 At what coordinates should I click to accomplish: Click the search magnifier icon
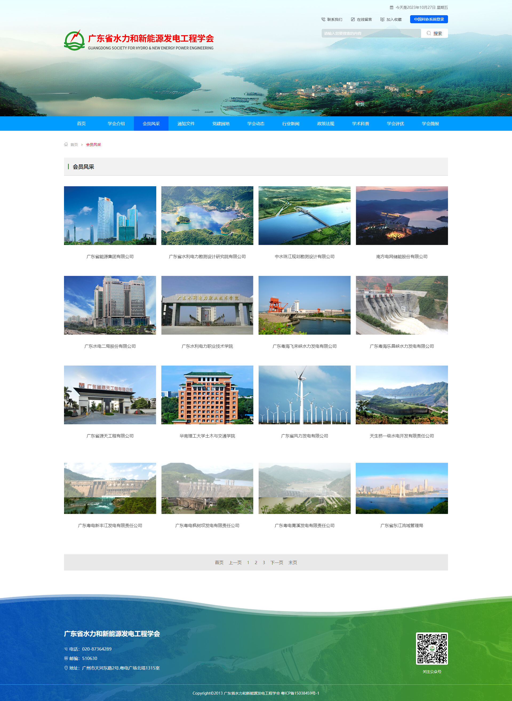point(429,33)
